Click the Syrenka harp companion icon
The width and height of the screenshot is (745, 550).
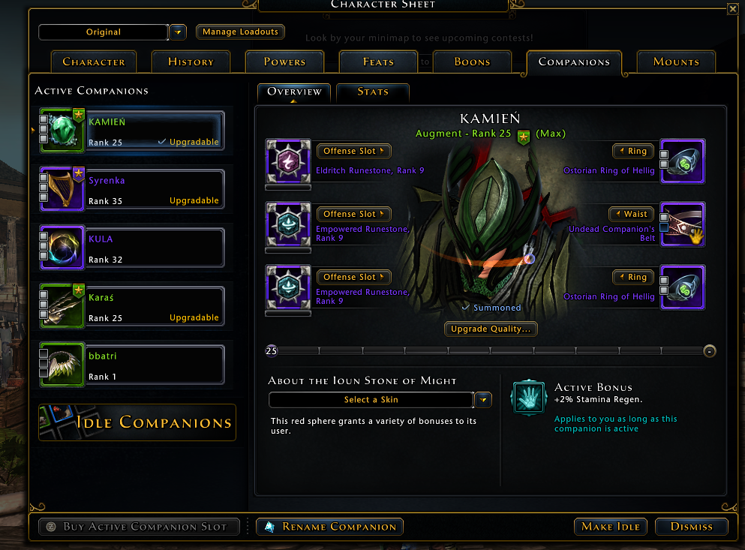(62, 189)
